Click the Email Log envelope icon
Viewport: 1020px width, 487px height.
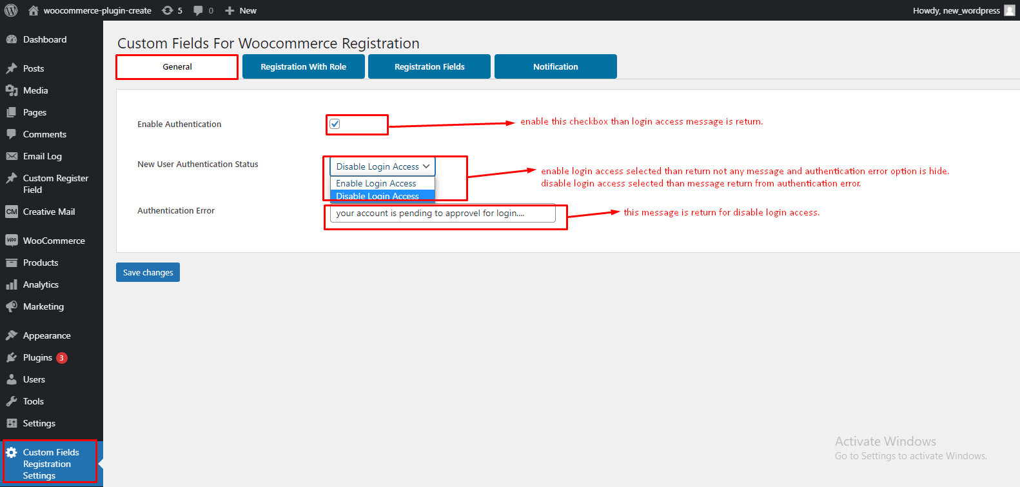click(12, 156)
